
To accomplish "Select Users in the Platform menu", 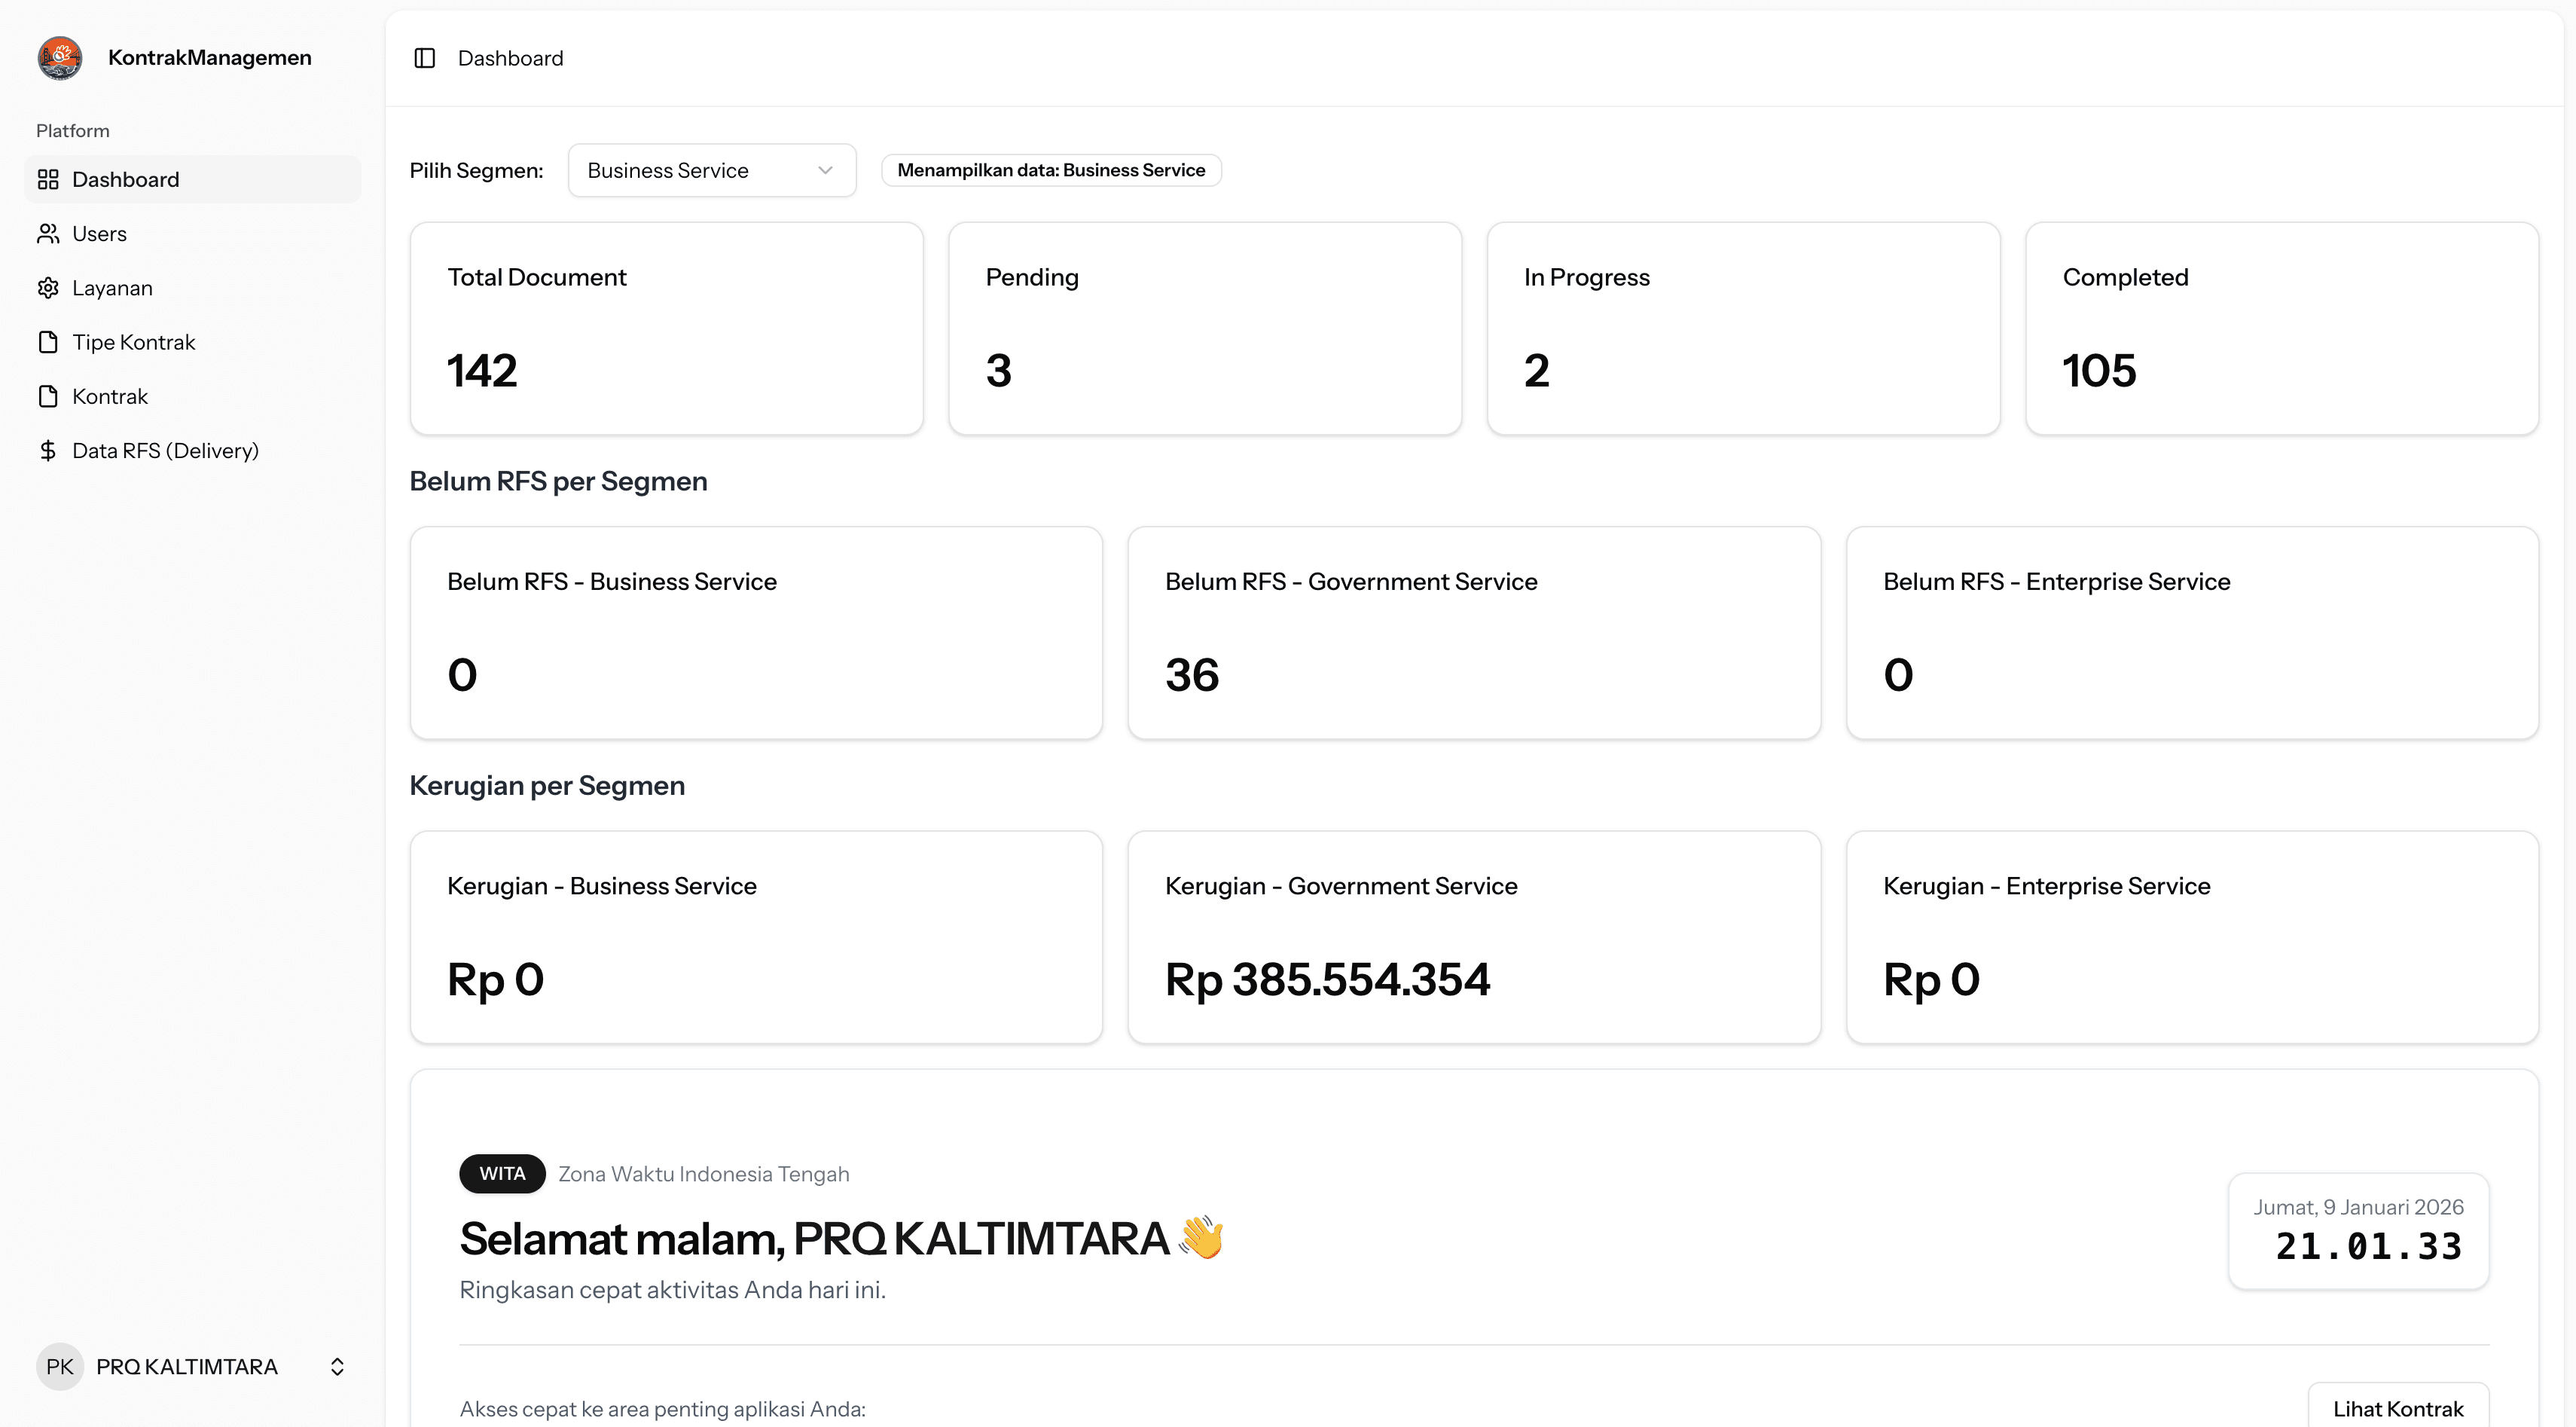I will point(98,233).
